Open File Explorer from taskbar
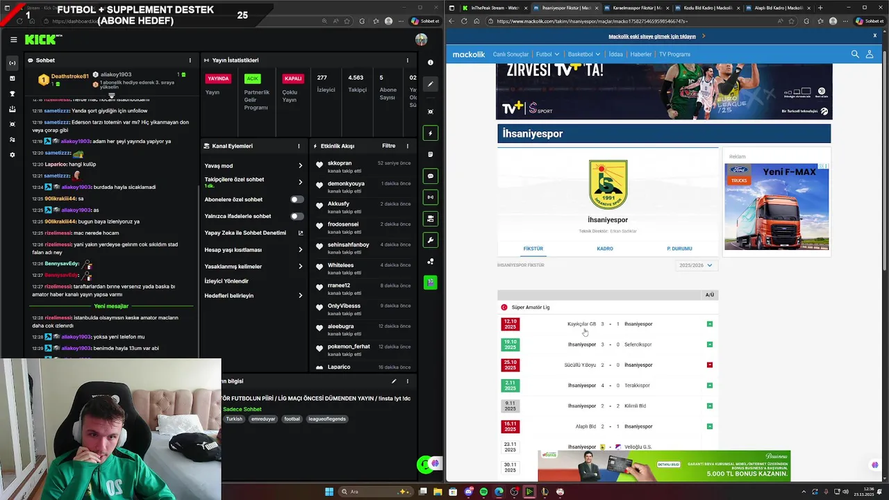 (x=438, y=492)
